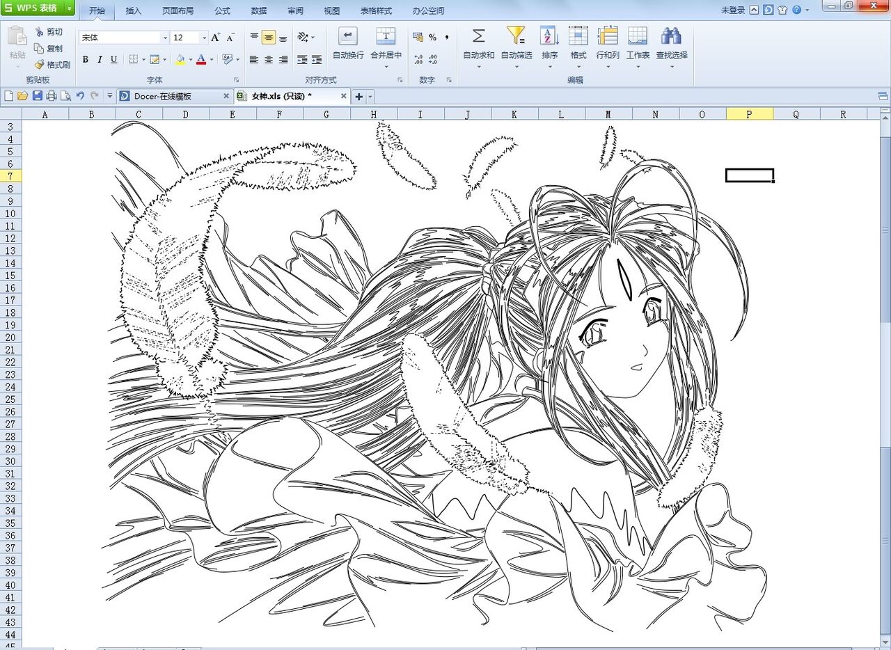The height and width of the screenshot is (650, 891).
Task: Click the currency number format icon
Action: [418, 38]
